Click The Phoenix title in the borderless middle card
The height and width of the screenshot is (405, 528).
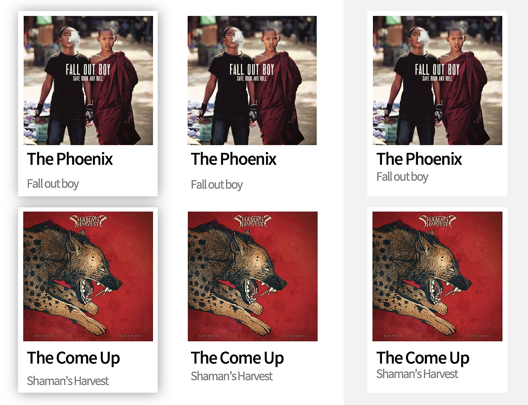(x=233, y=159)
